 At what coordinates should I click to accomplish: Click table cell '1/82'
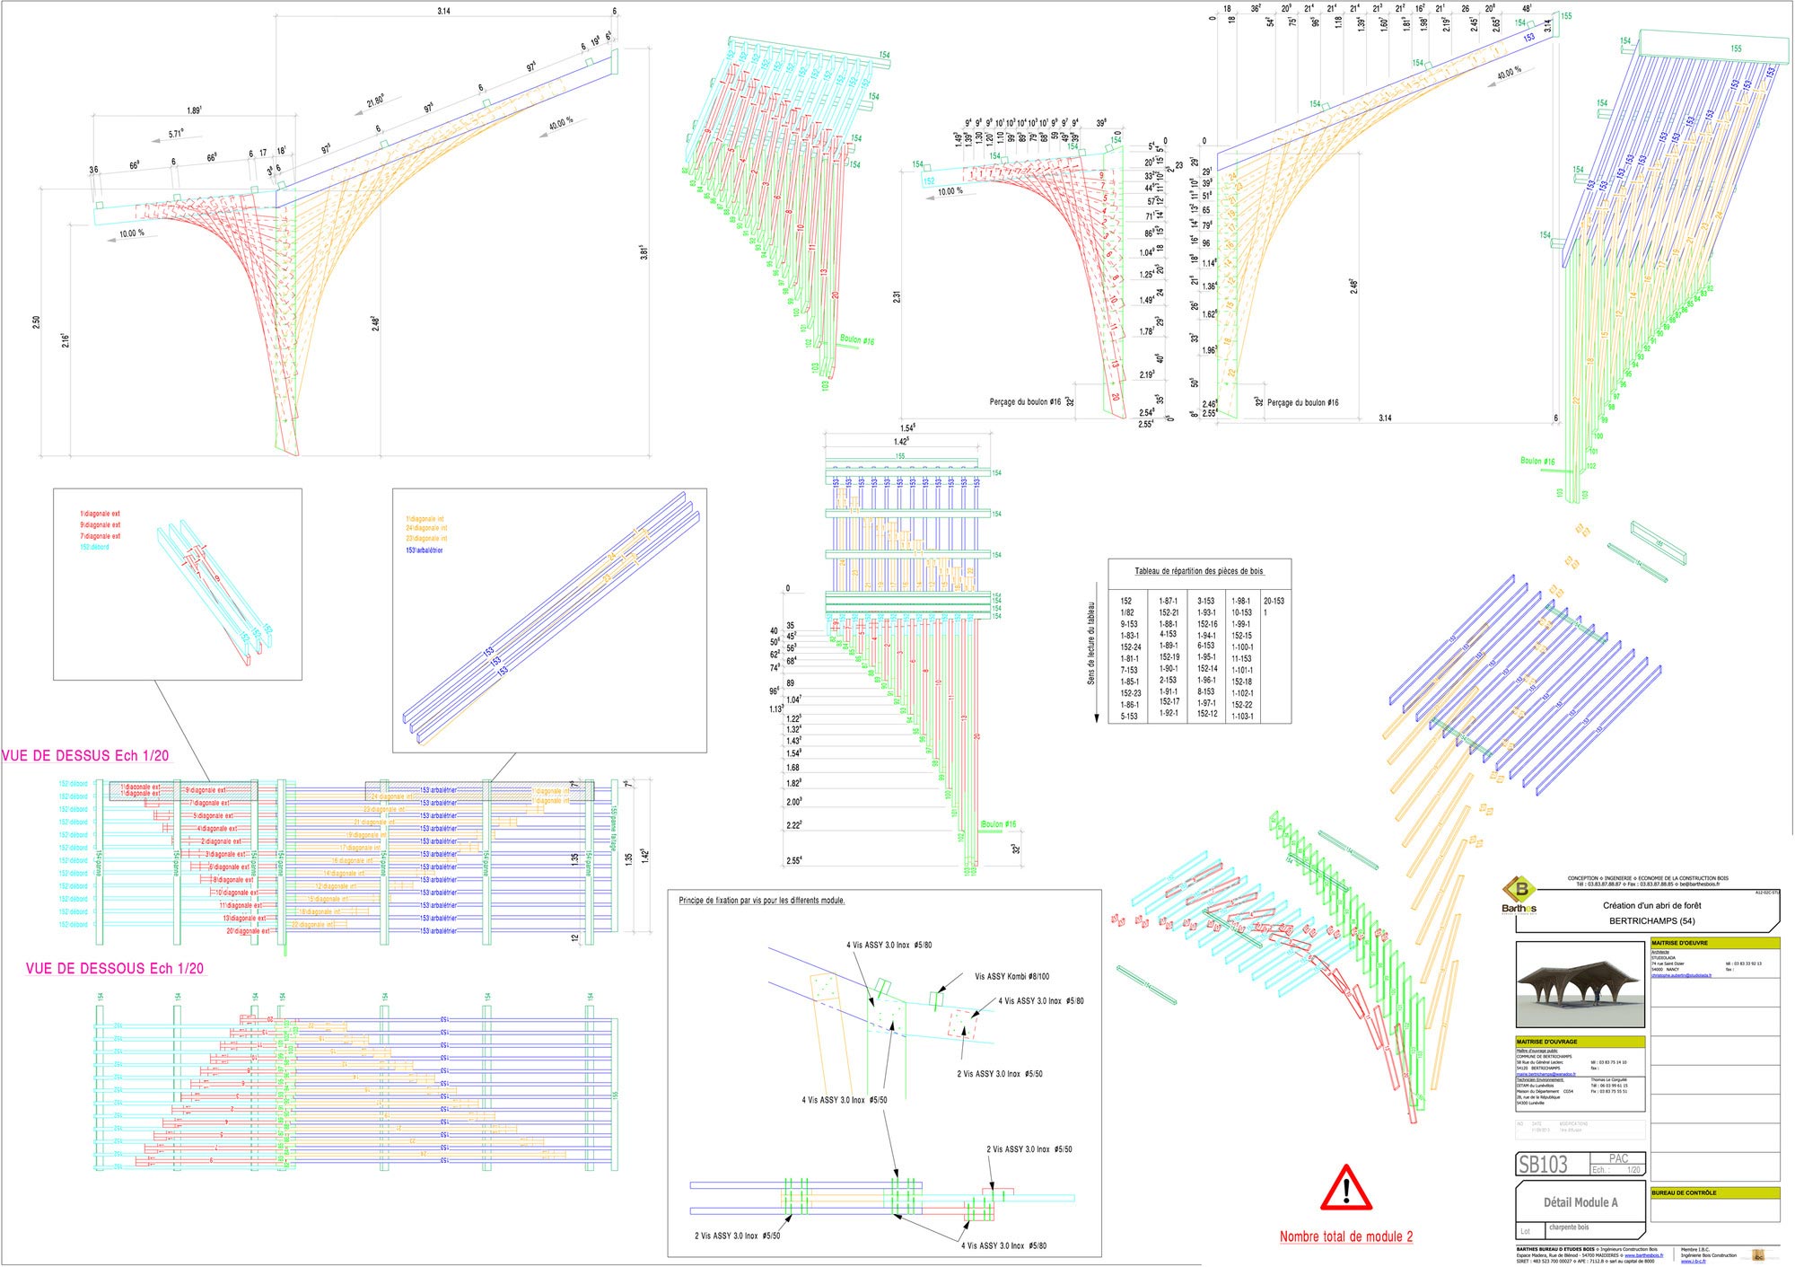coord(1126,612)
